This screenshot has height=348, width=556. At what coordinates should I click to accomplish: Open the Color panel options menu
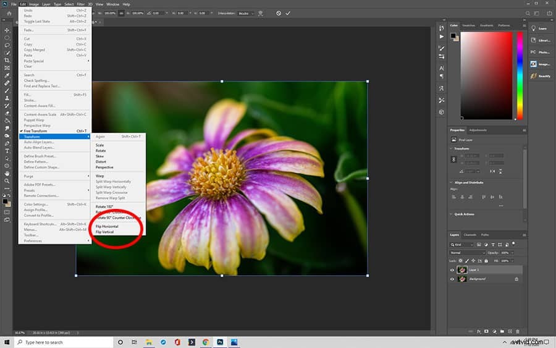[x=524, y=25]
